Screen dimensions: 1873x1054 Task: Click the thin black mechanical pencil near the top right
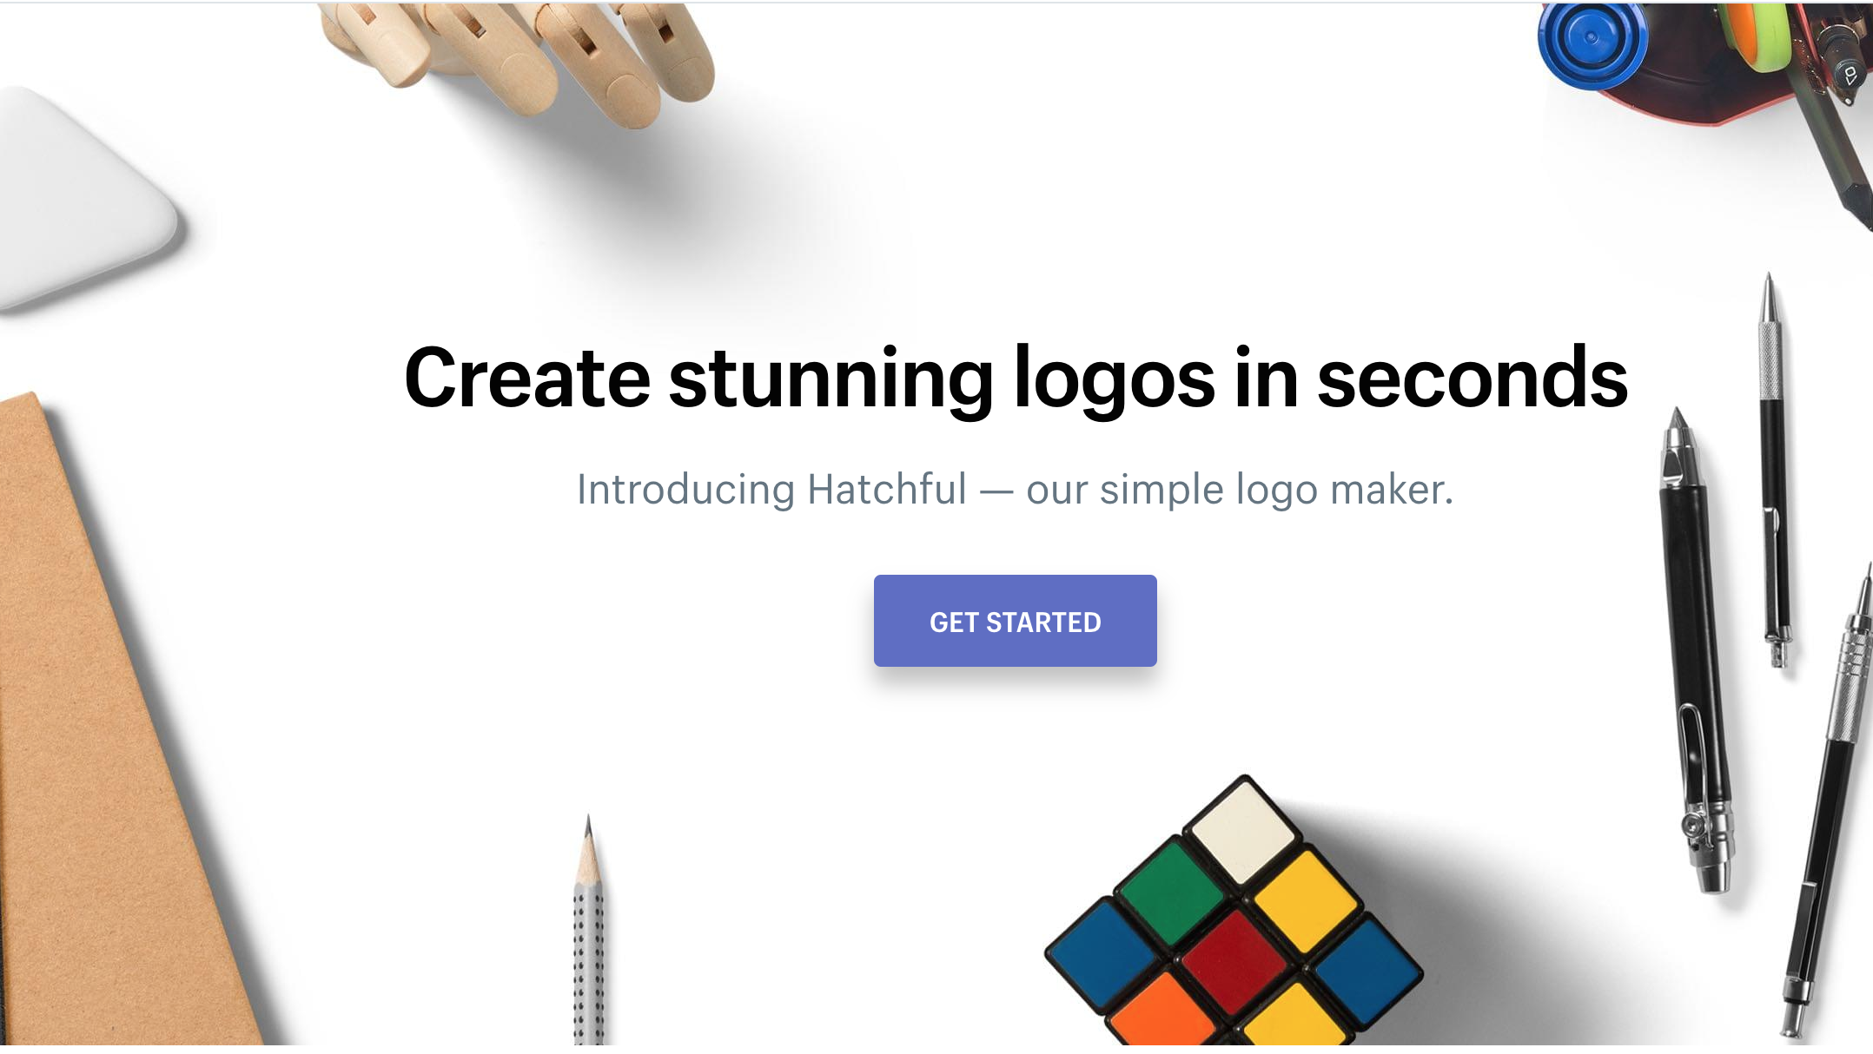[1774, 469]
